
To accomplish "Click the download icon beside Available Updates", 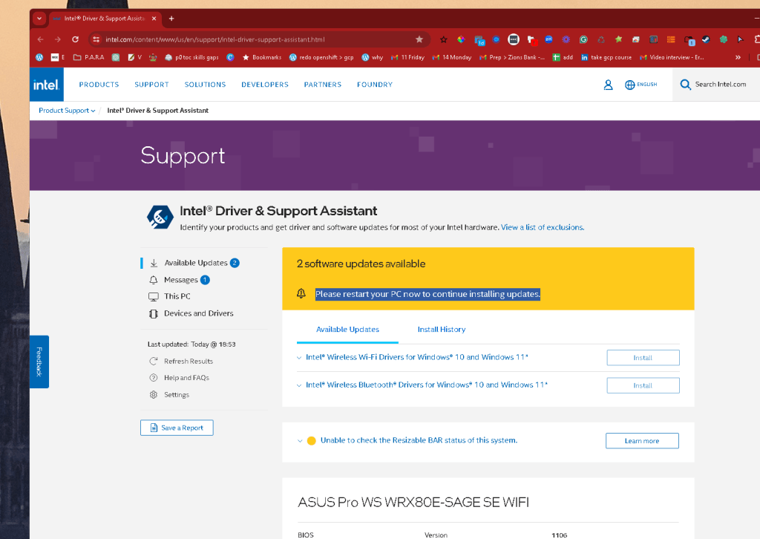I will 154,264.
